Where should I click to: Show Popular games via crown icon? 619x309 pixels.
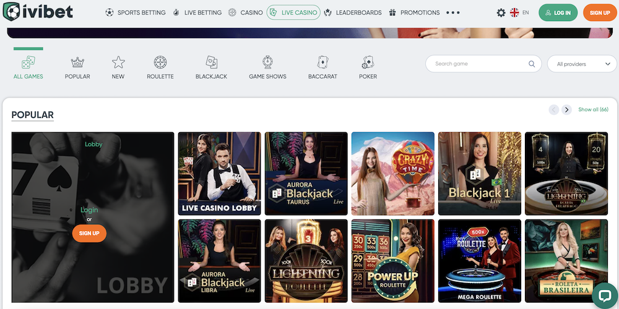point(77,62)
